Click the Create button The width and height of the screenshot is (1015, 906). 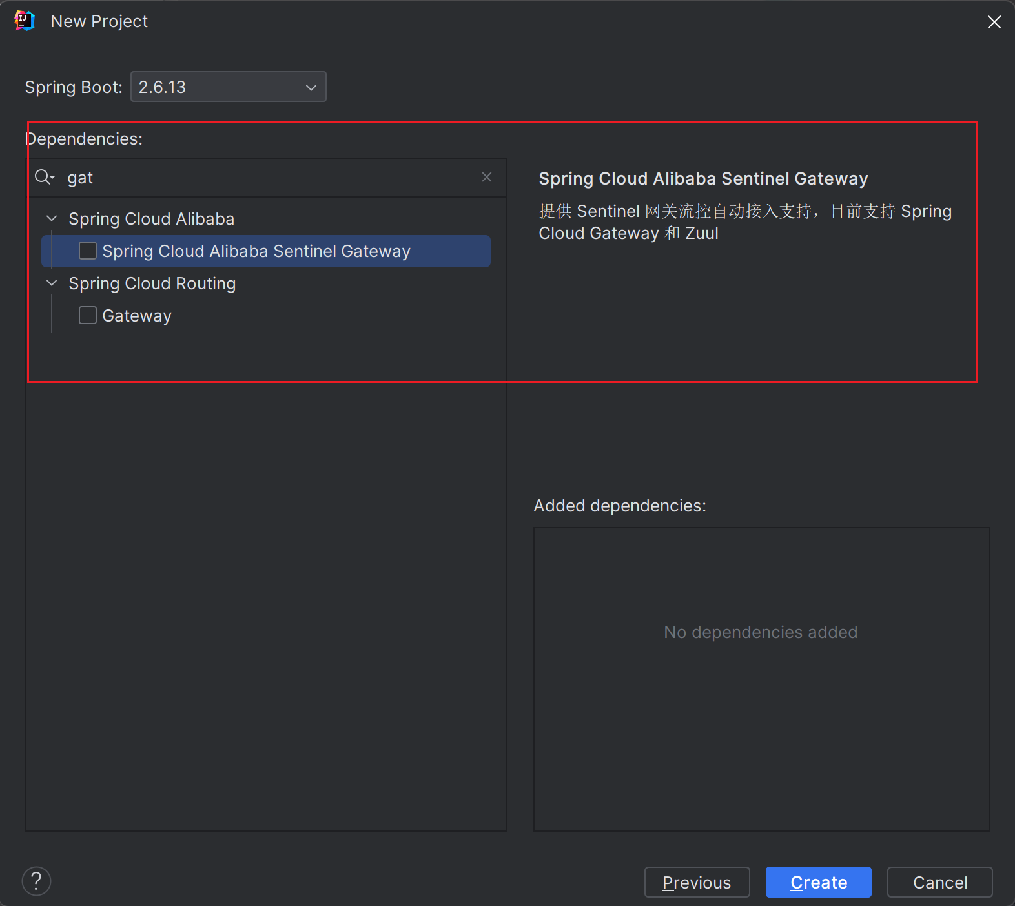819,882
